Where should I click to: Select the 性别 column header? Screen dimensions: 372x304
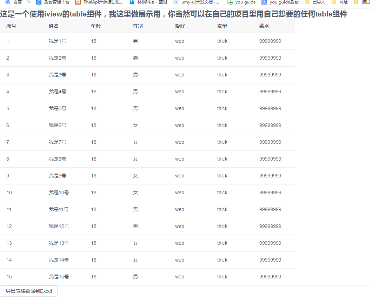pyautogui.click(x=138, y=26)
